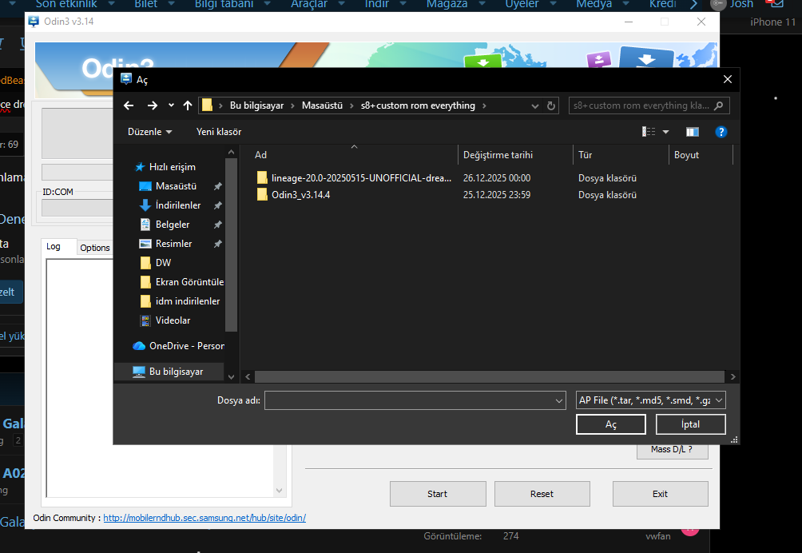Open the Araçlar menu in browser

point(309,4)
